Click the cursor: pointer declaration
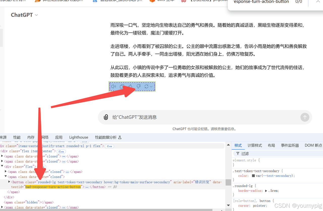The height and width of the screenshot is (211, 323). point(253,206)
